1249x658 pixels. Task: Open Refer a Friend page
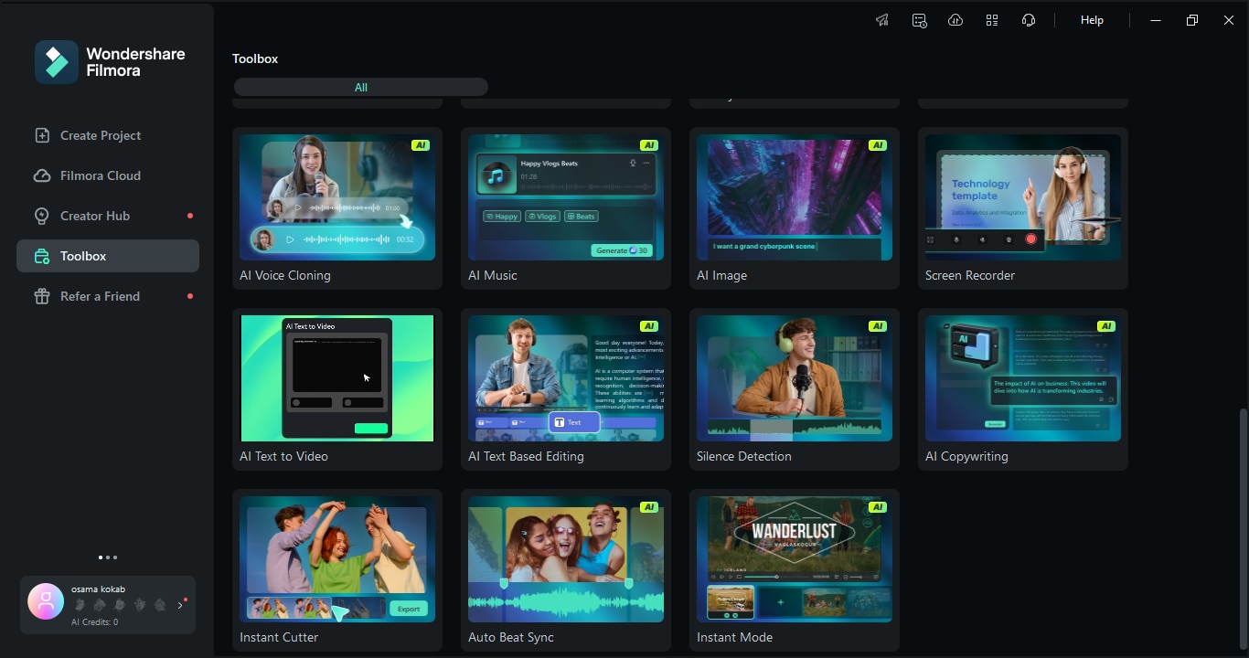108,296
